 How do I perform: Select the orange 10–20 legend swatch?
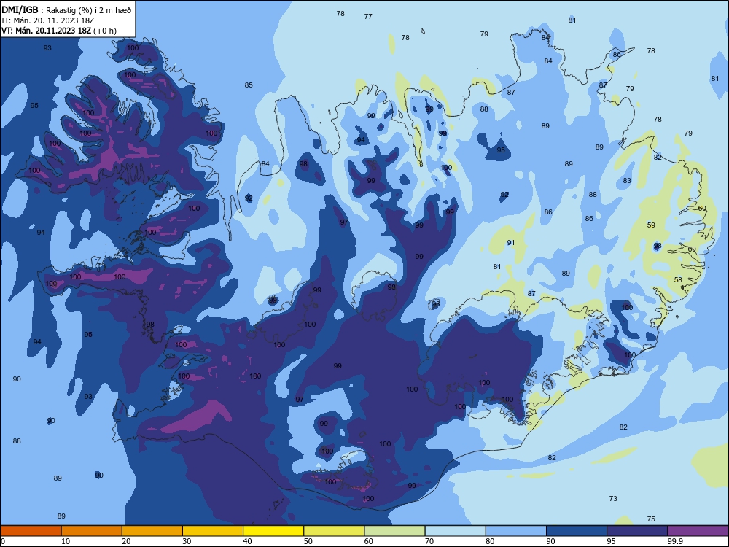click(92, 531)
